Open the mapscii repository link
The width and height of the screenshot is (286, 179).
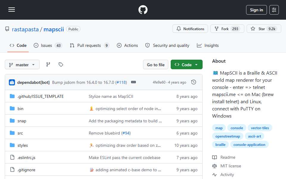point(54,29)
